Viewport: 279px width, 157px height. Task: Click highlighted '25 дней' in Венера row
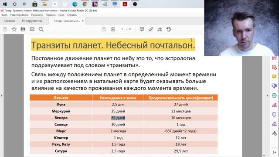[118, 118]
